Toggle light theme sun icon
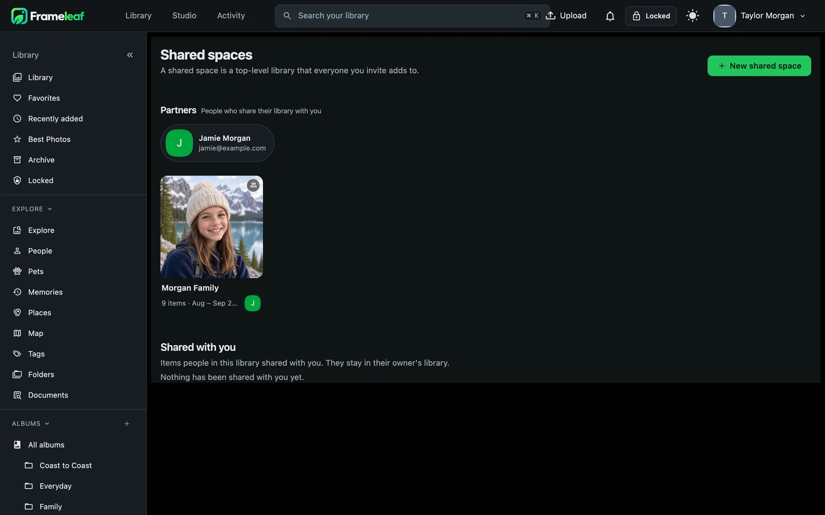The width and height of the screenshot is (825, 515). (x=693, y=16)
